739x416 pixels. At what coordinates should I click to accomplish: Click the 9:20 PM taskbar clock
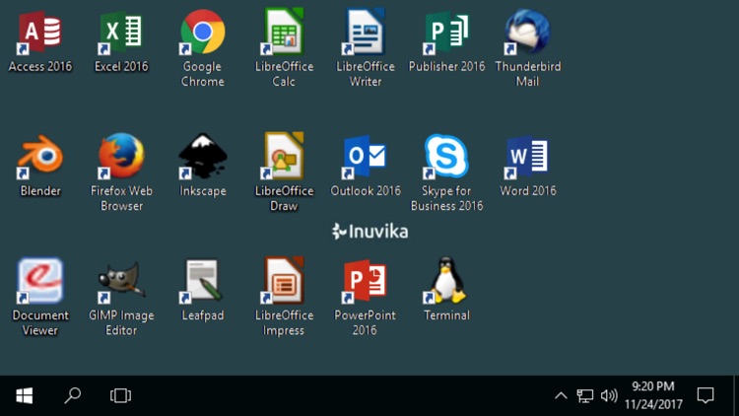click(x=653, y=395)
